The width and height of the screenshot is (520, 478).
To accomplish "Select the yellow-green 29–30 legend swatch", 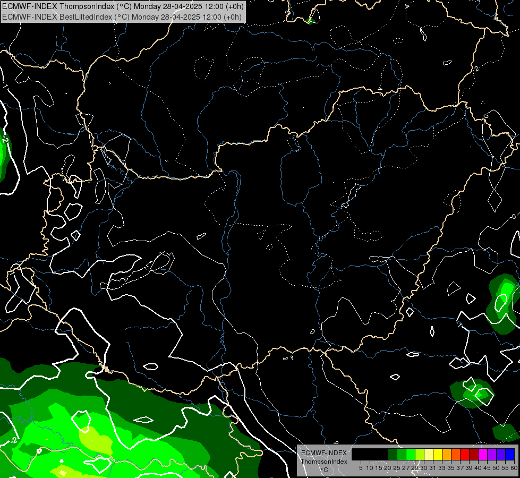I will click(x=420, y=454).
